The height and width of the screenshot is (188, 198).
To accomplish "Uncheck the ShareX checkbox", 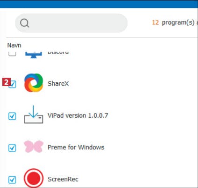I will (x=13, y=84).
